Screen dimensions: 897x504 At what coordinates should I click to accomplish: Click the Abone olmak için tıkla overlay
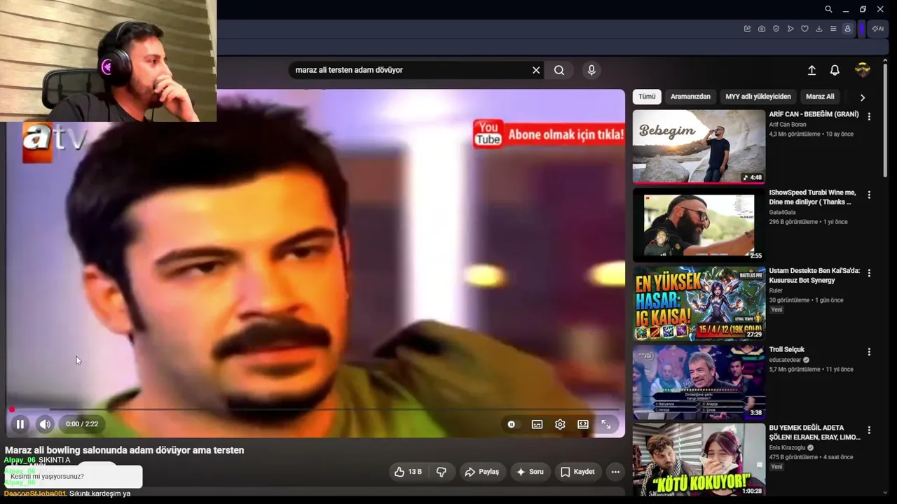[x=549, y=134]
